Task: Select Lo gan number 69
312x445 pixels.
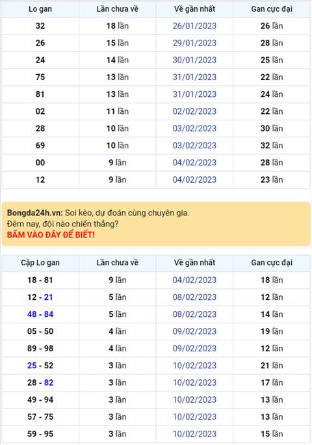Action: pos(40,145)
